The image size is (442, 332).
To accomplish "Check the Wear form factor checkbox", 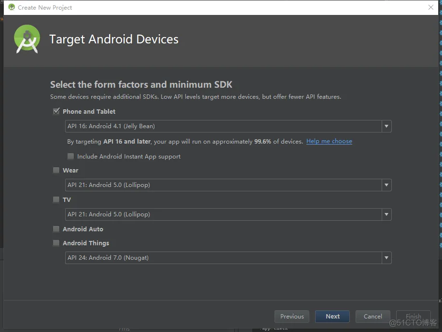I will point(56,170).
